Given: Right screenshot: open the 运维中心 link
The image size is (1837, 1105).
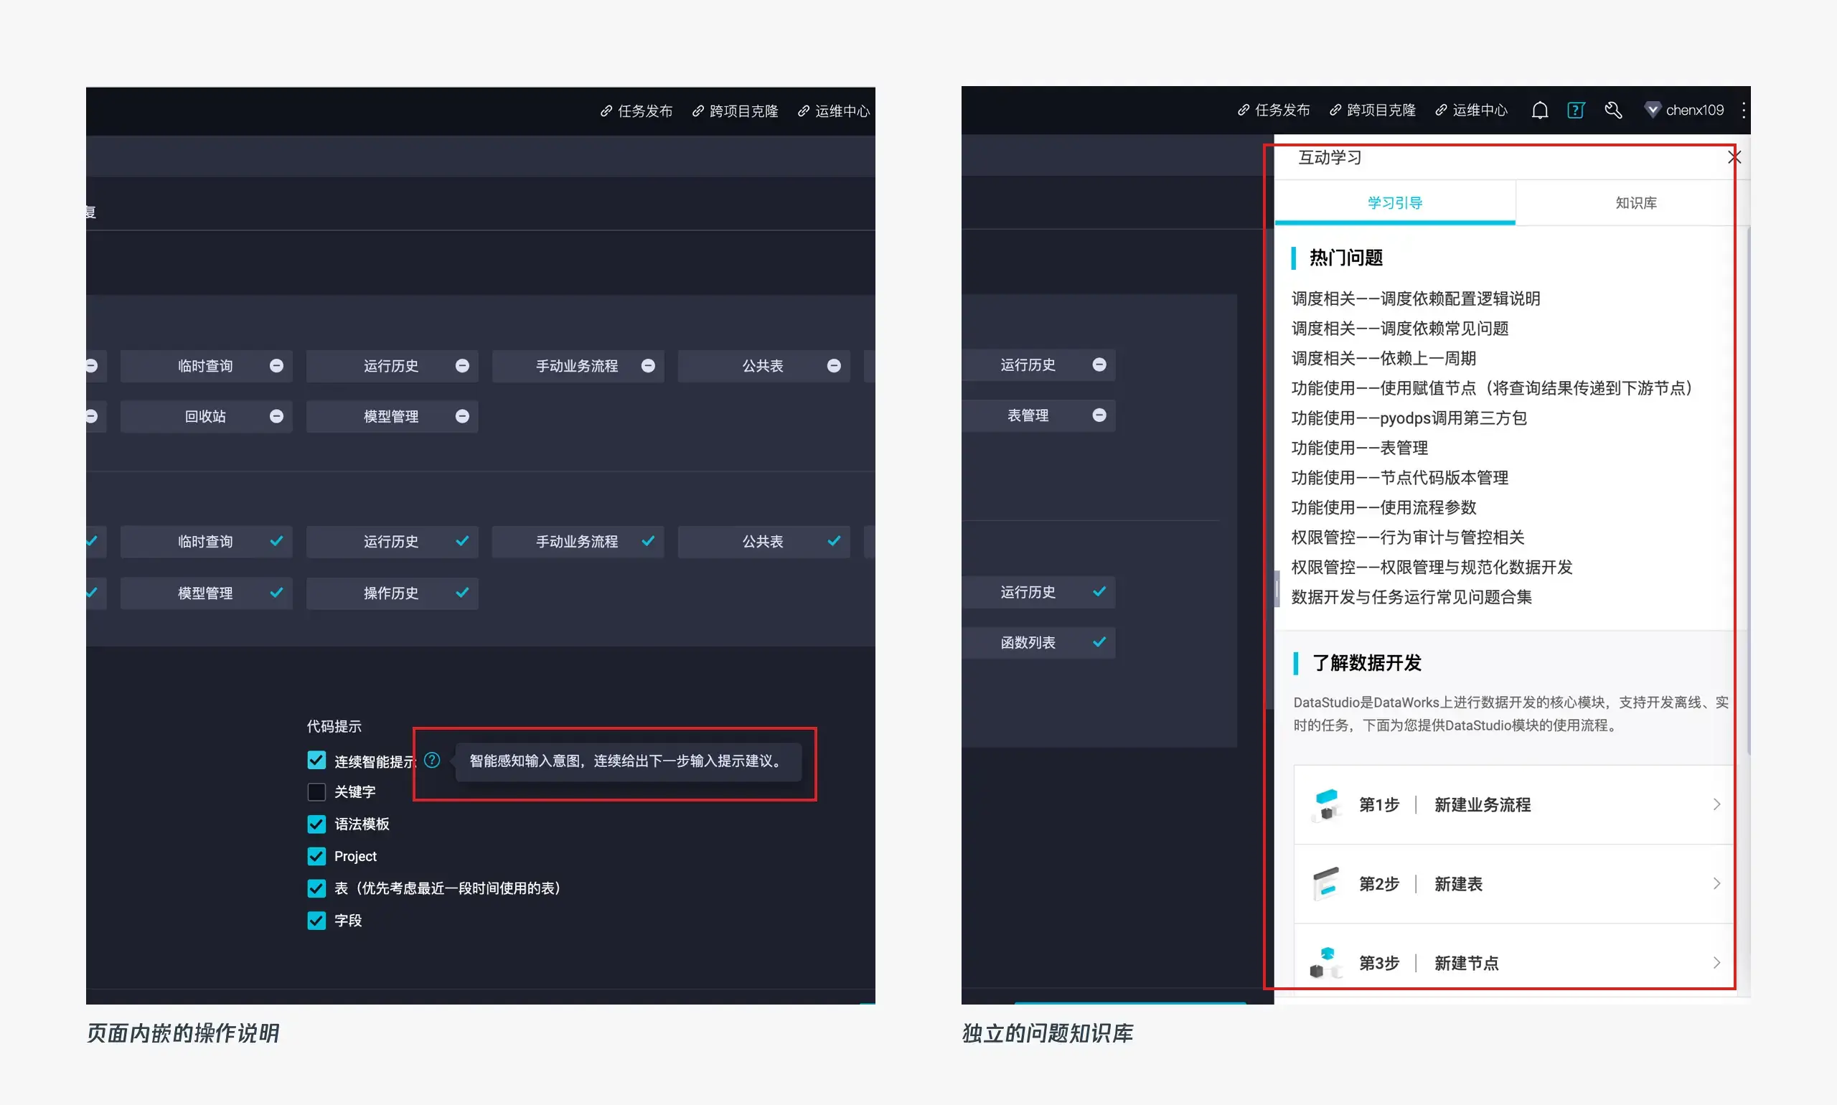Looking at the screenshot, I should coord(1471,110).
